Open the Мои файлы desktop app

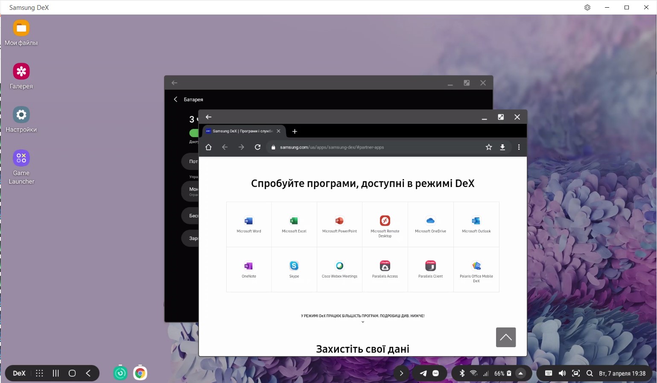pyautogui.click(x=21, y=33)
